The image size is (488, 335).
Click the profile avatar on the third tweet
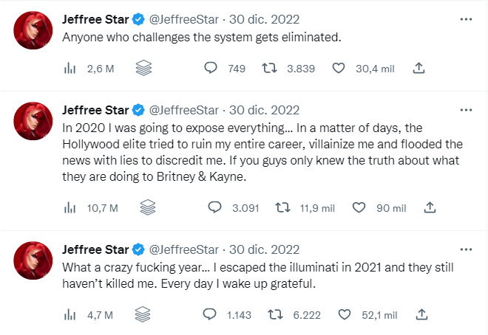pos(34,259)
